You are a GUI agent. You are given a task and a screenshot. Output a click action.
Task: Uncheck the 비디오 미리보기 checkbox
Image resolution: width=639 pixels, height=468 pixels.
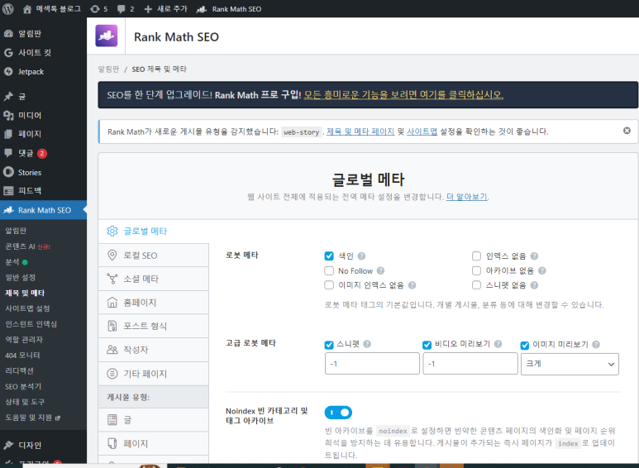(x=427, y=345)
